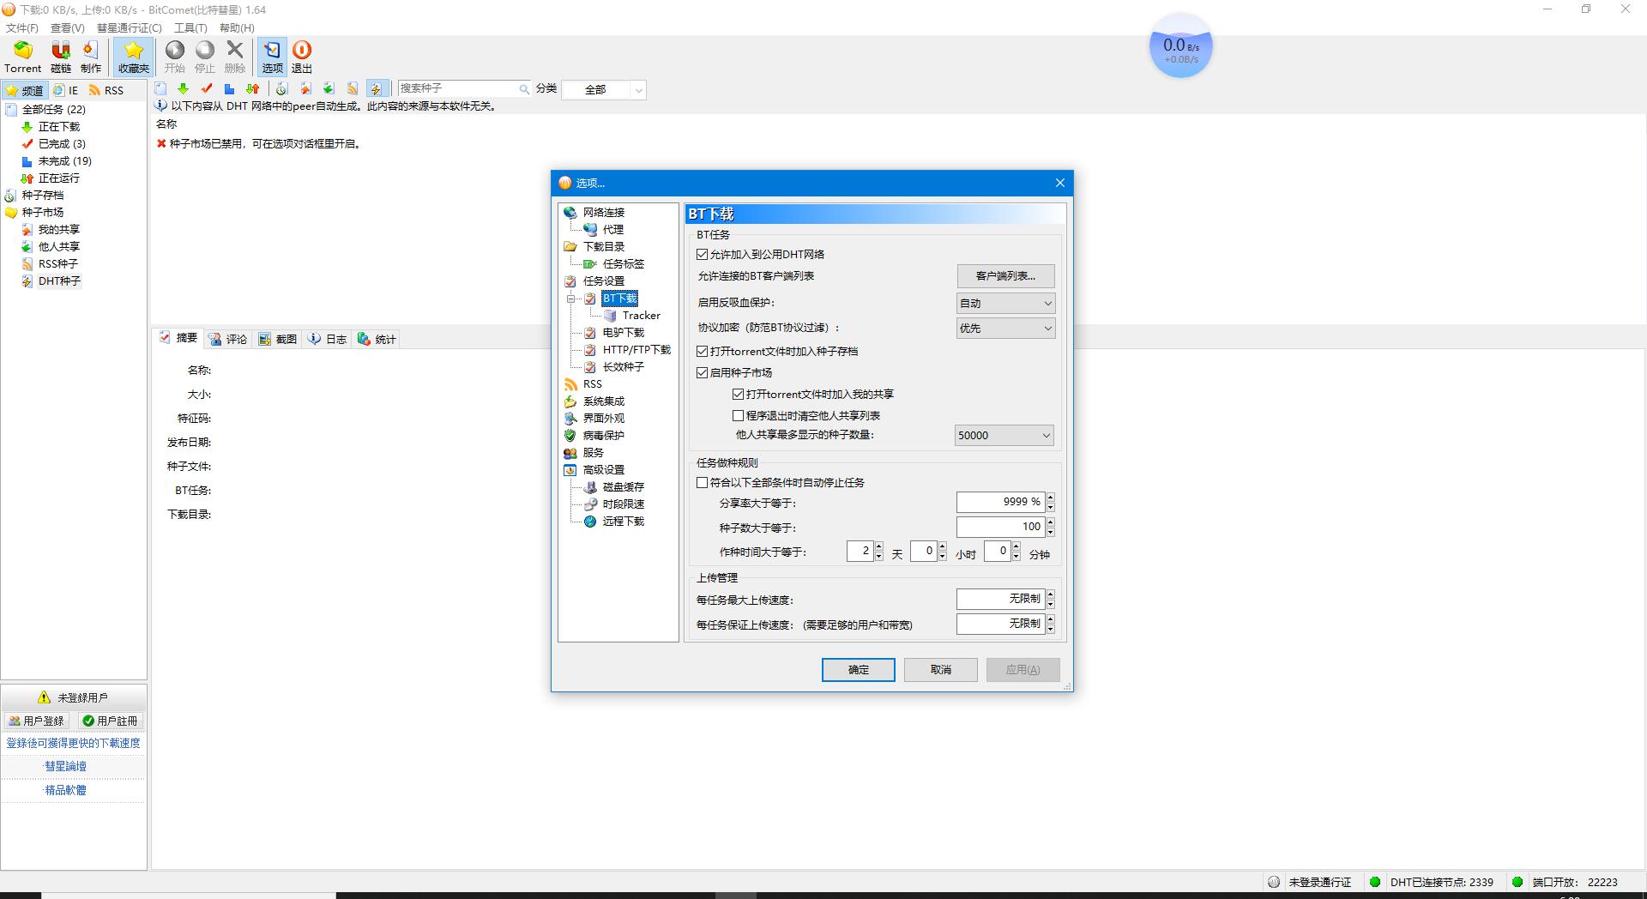Select 电驴下载 in options tree
Viewport: 1647px width, 899px height.
[x=623, y=332]
